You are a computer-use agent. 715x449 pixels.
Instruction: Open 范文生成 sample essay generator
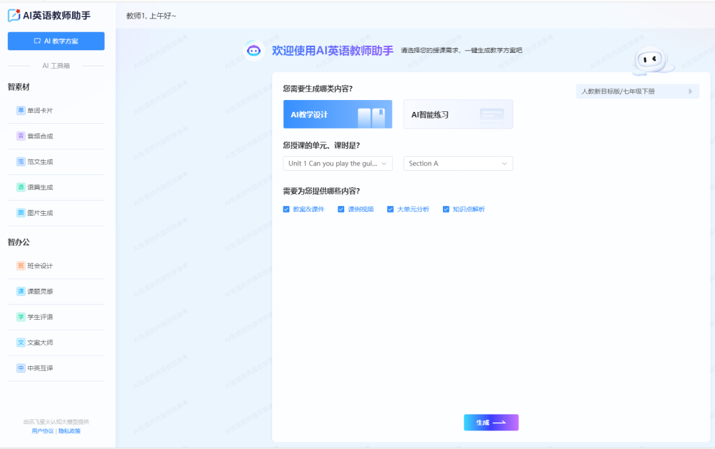pyautogui.click(x=40, y=162)
